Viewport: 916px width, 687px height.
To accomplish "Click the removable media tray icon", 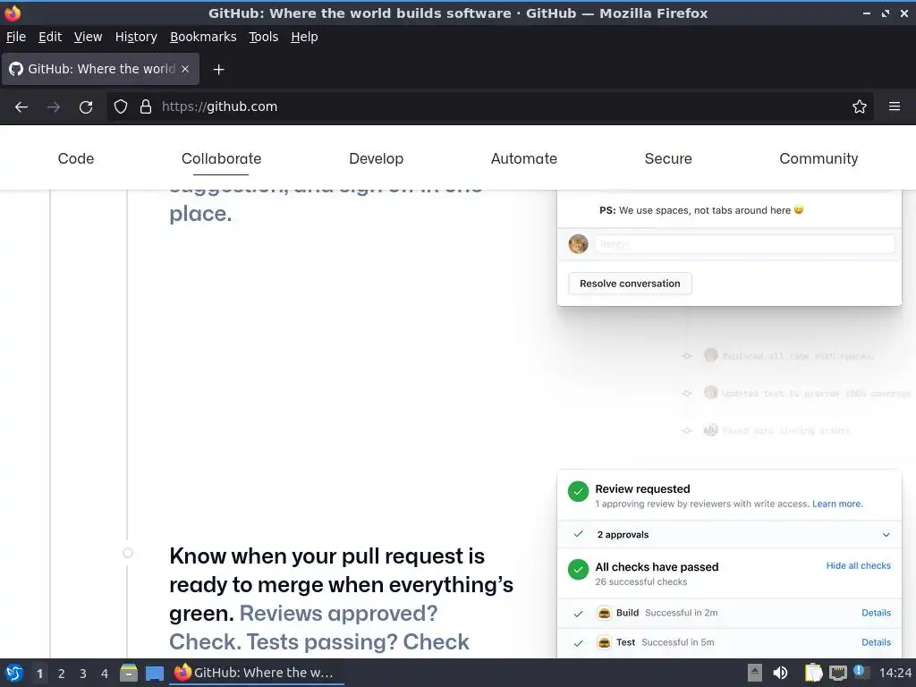I will pos(755,673).
